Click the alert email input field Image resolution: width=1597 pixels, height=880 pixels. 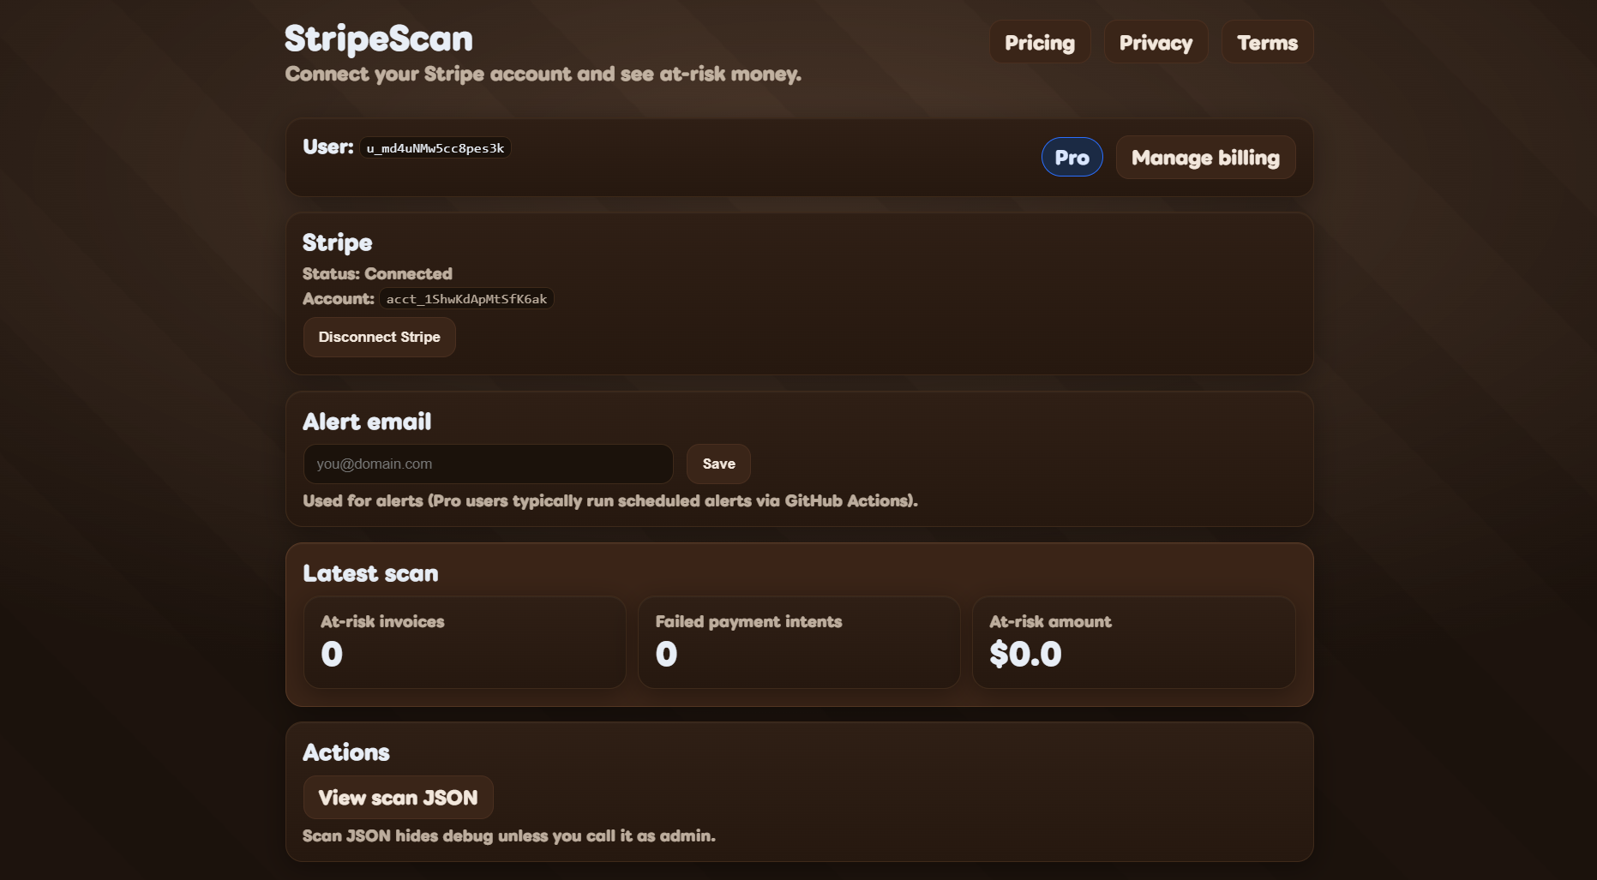point(488,464)
